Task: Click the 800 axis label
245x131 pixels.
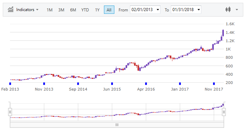Action: point(229,57)
